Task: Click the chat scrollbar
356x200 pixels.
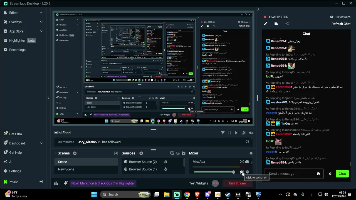Action: click(350, 164)
